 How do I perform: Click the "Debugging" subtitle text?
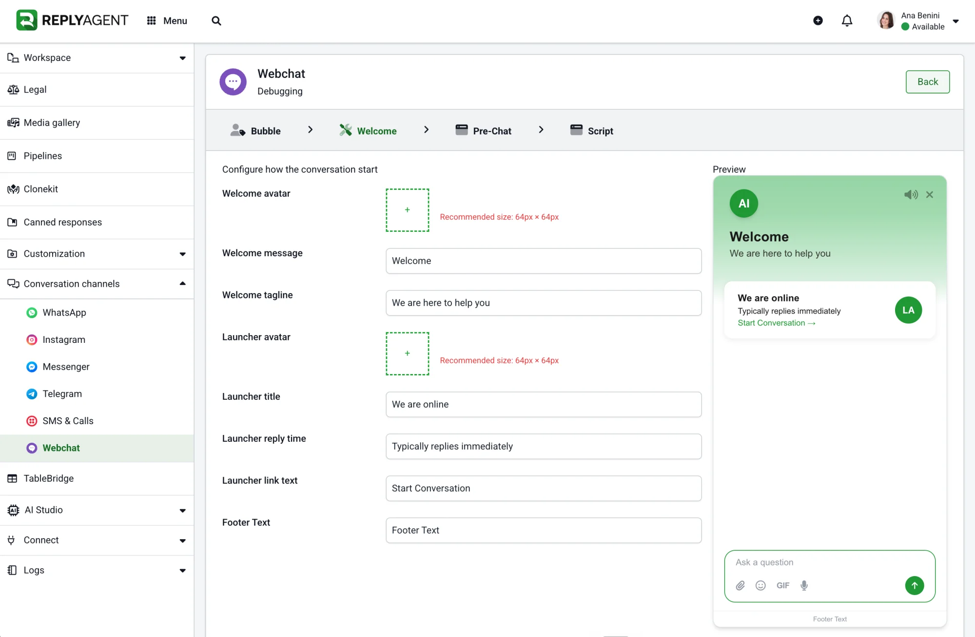[x=280, y=92]
